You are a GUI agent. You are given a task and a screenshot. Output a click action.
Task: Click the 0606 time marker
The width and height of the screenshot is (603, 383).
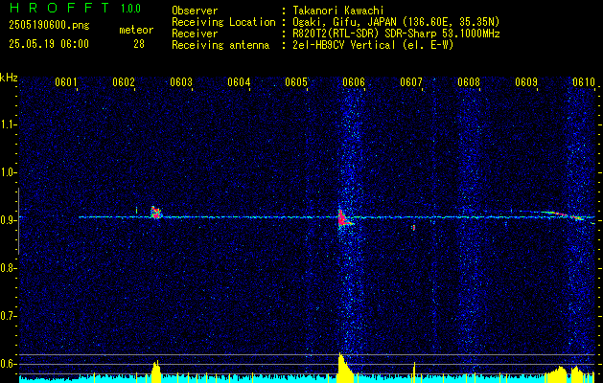(354, 82)
